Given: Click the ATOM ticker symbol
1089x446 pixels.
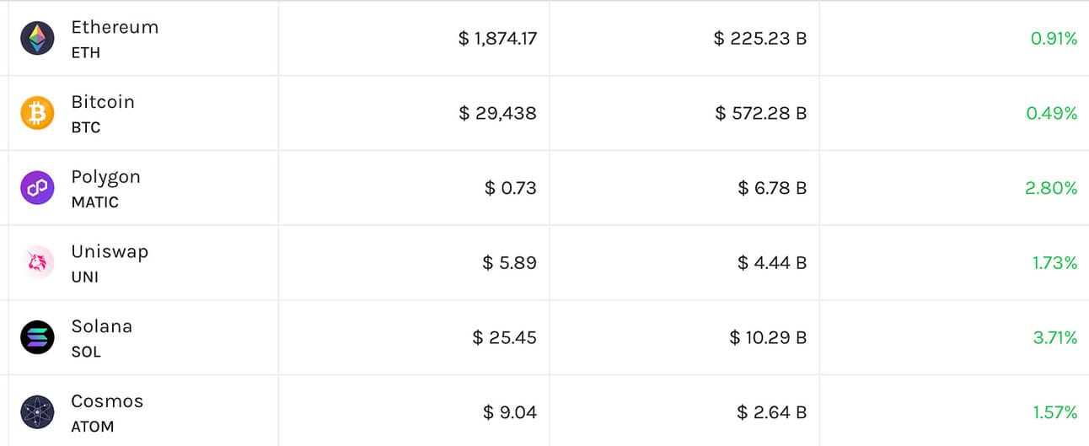Looking at the screenshot, I should (92, 427).
